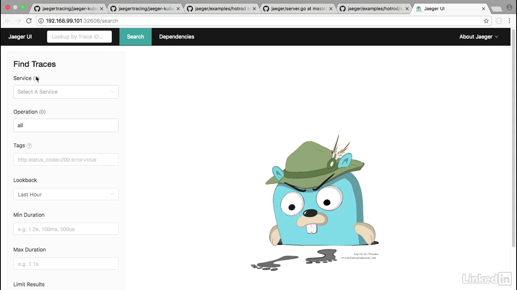The width and height of the screenshot is (517, 290).
Task: Bookmark this page with the star icon
Action: [486, 21]
